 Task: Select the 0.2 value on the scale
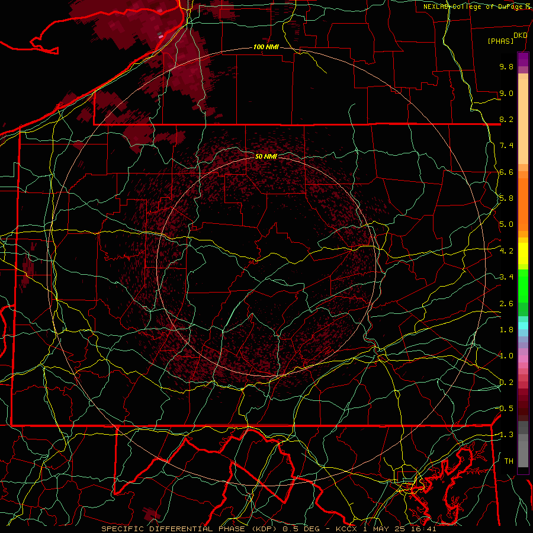click(506, 383)
